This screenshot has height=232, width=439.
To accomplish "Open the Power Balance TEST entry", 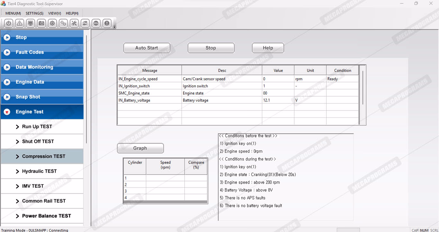I will 42,216.
